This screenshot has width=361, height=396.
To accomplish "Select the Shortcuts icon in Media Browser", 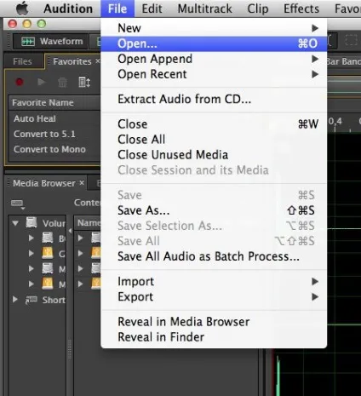I will click(32, 300).
